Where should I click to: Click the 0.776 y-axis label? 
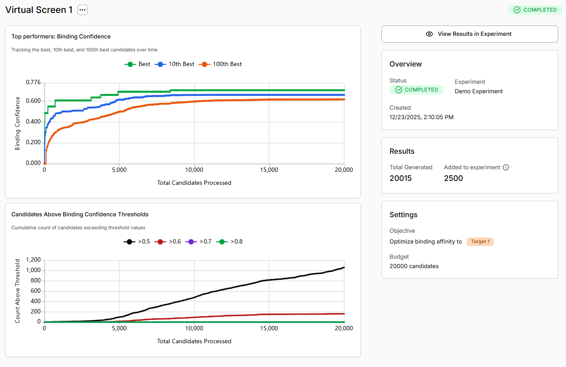tap(33, 82)
